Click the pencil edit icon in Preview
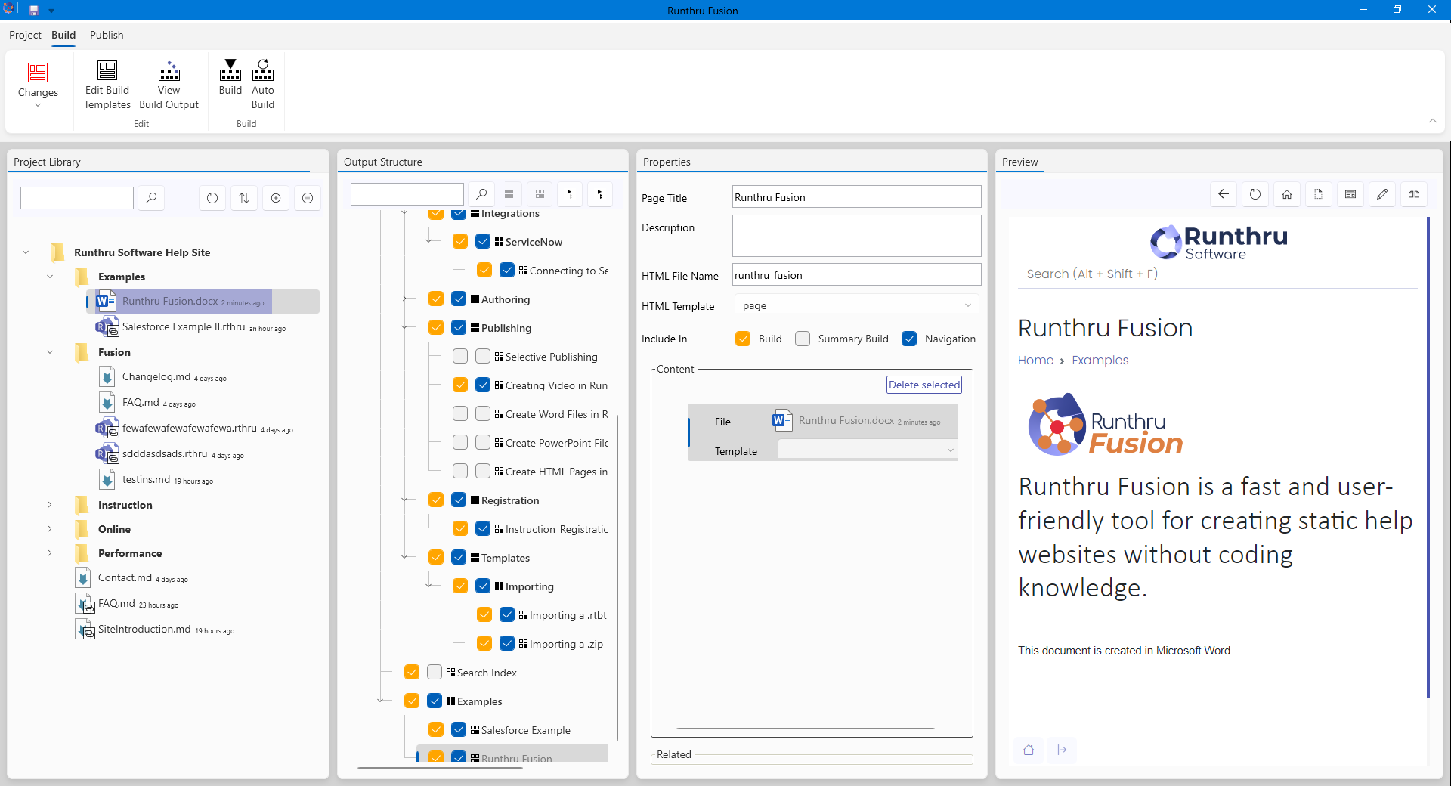The image size is (1451, 786). (x=1382, y=194)
